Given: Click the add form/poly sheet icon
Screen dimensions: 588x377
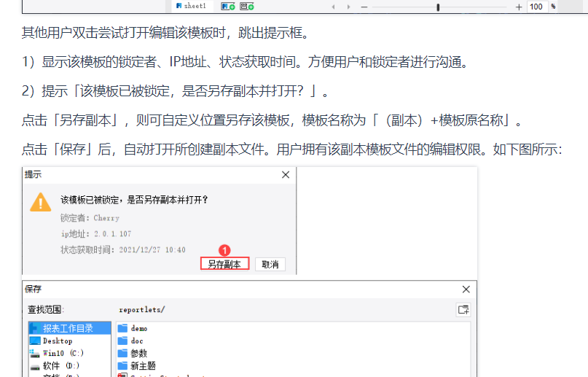Looking at the screenshot, I should coord(247,7).
